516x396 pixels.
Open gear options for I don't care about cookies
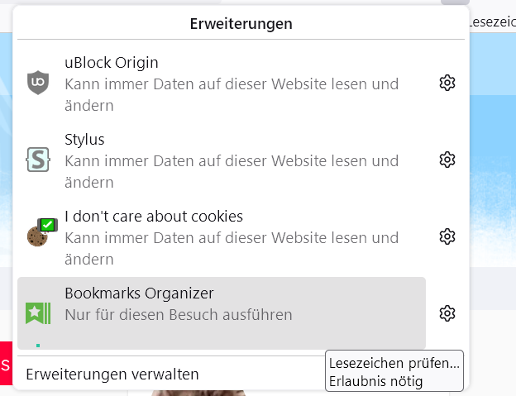(447, 236)
